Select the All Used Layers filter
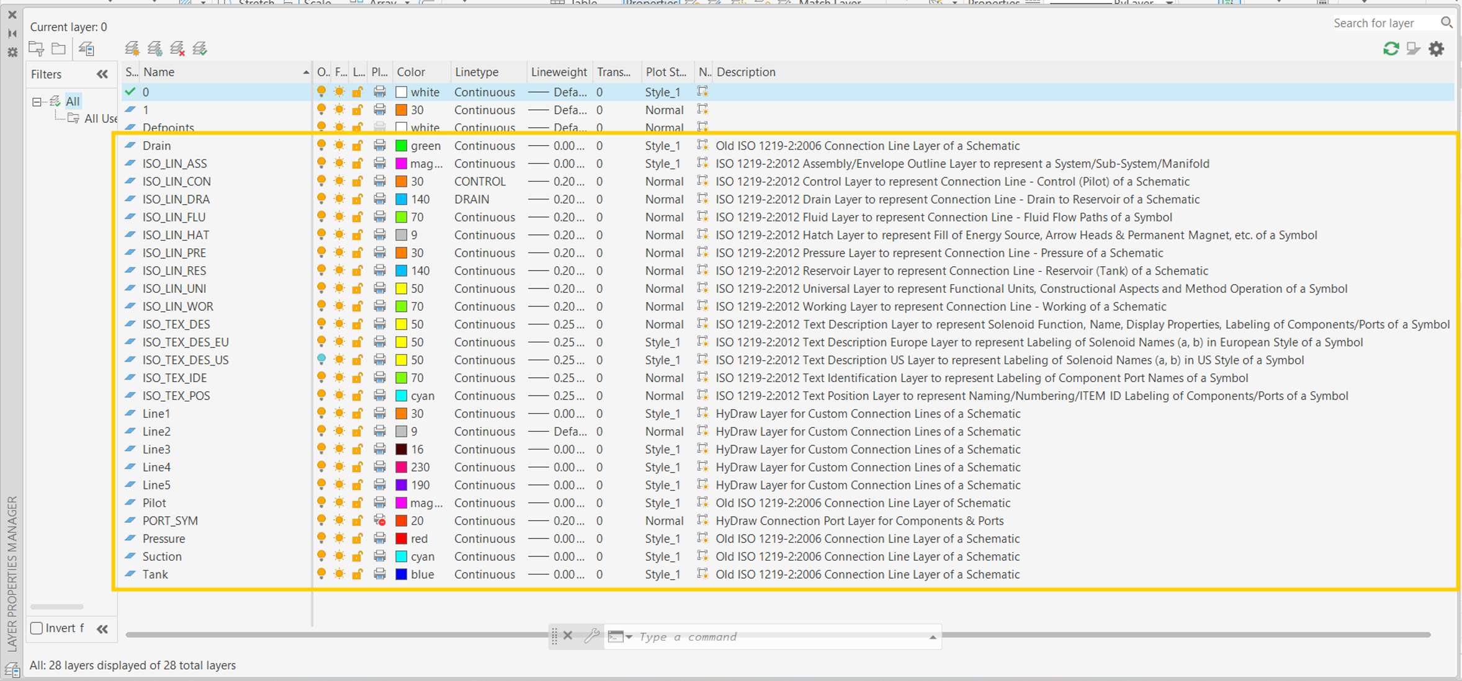 point(101,118)
